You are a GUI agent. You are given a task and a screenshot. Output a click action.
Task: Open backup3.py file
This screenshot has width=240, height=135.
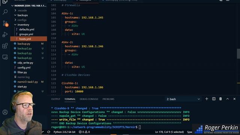pyautogui.click(x=28, y=53)
